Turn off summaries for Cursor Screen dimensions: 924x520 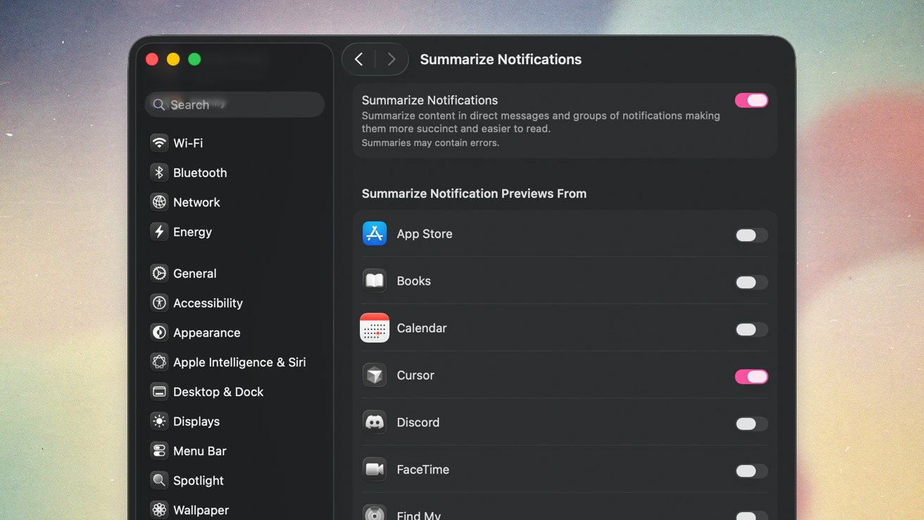751,377
